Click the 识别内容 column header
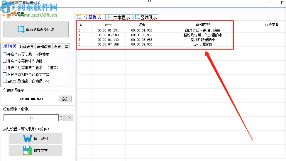Viewport: 286px width, 161px height. click(203, 24)
